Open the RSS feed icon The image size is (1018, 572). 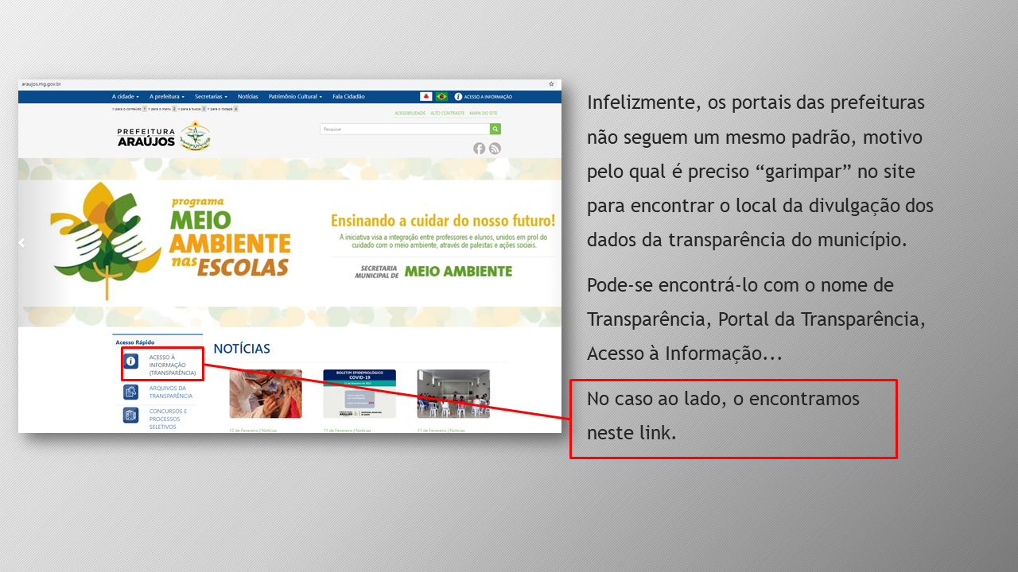495,149
